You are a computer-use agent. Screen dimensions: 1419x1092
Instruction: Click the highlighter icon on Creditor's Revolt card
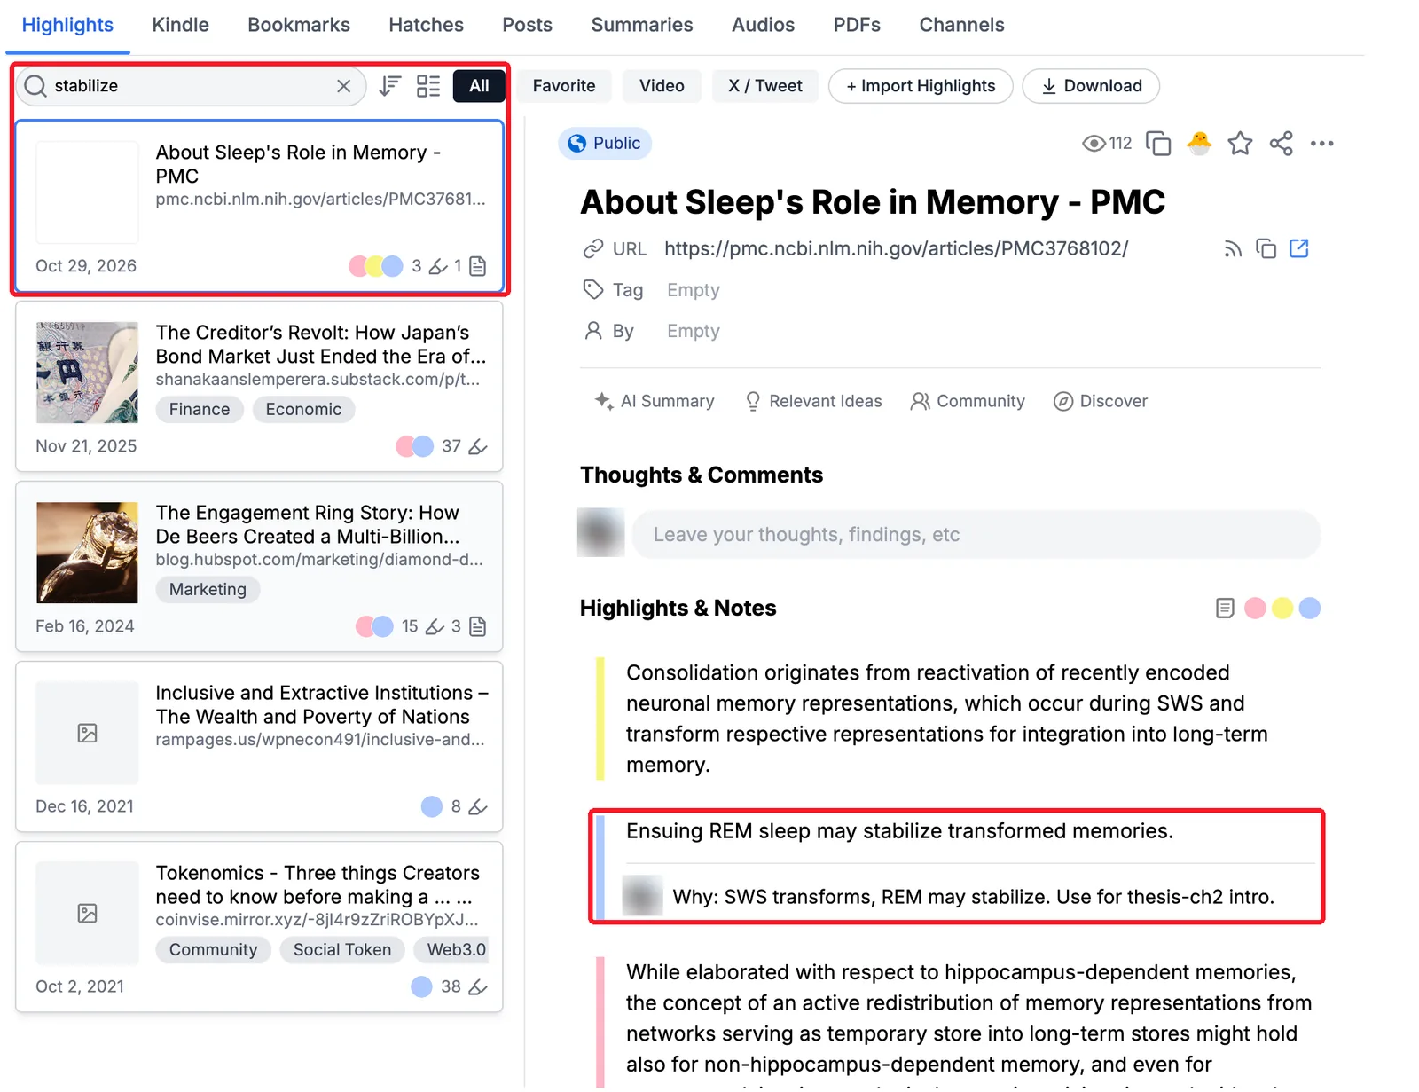(x=478, y=446)
